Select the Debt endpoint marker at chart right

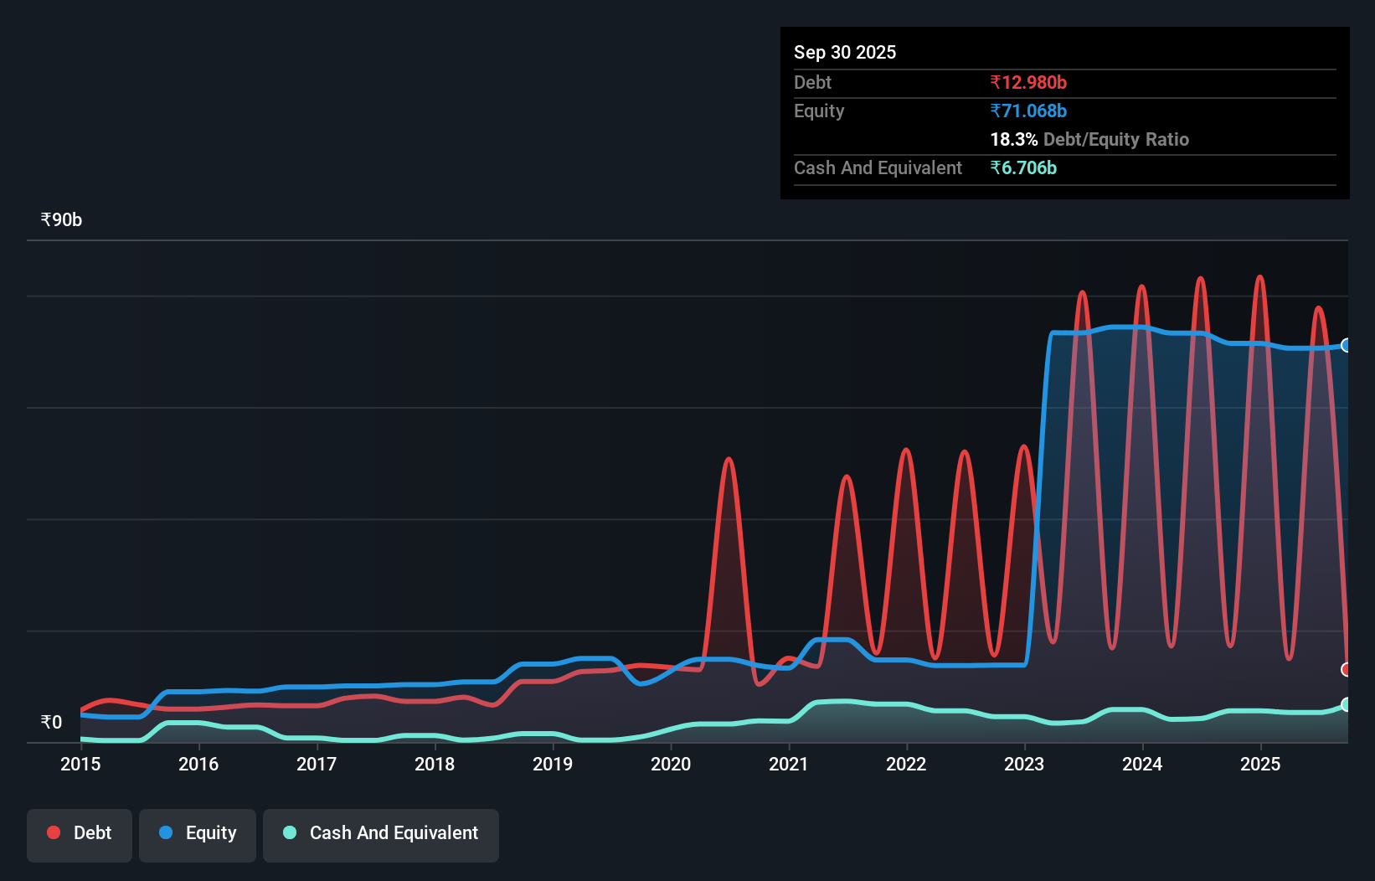click(x=1347, y=670)
